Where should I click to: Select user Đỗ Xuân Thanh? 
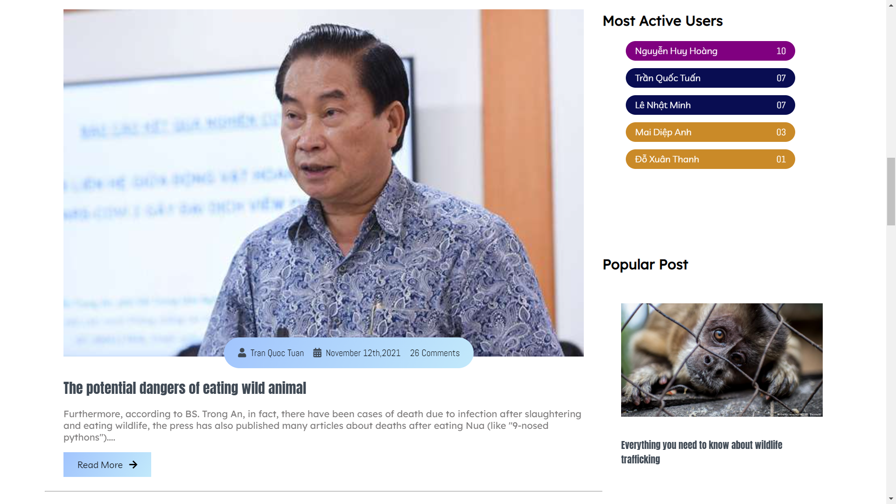pos(710,159)
